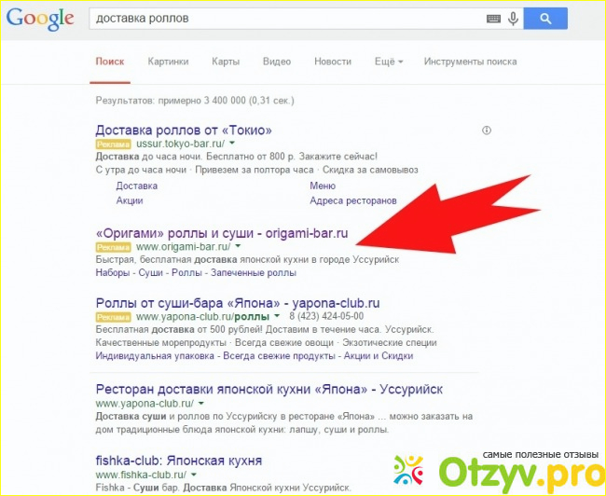
Task: Click the Otzyv.pro logo icon
Action: [408, 470]
